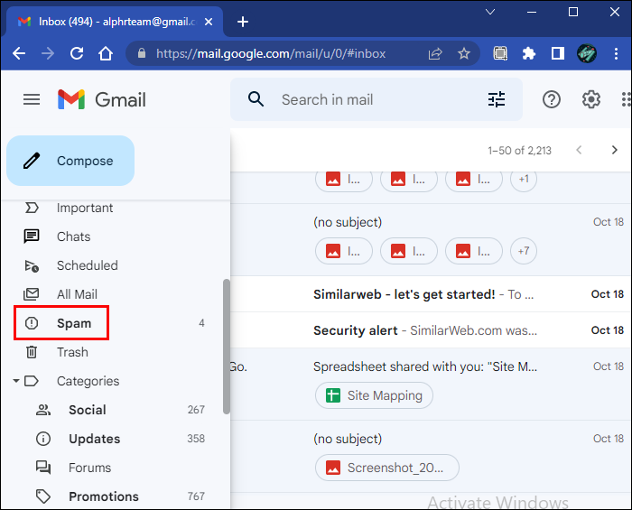Screen dimensions: 632x510
Task: Bookmark this page with star icon
Action: [464, 53]
